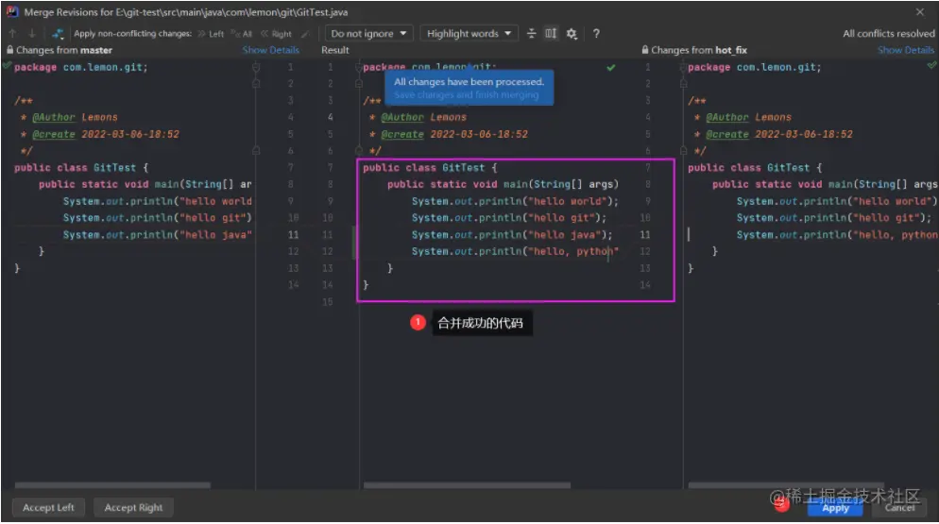Apply non-conflicting changes from Right
The width and height of the screenshot is (939, 524).
pyautogui.click(x=276, y=34)
